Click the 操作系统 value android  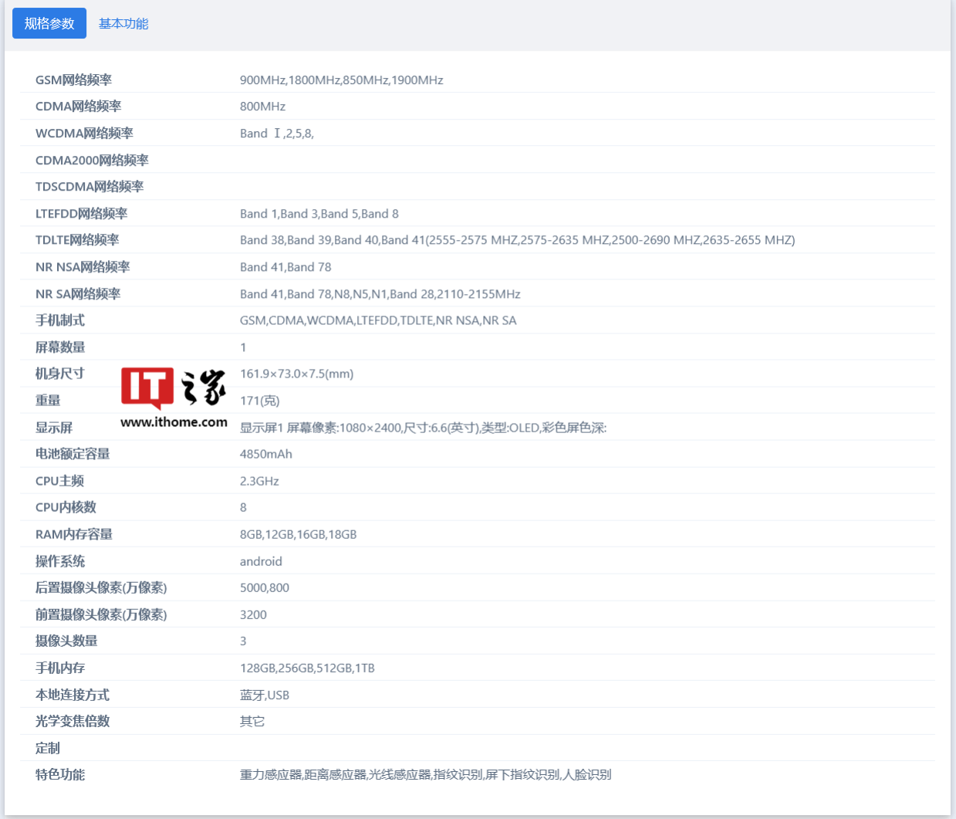261,561
